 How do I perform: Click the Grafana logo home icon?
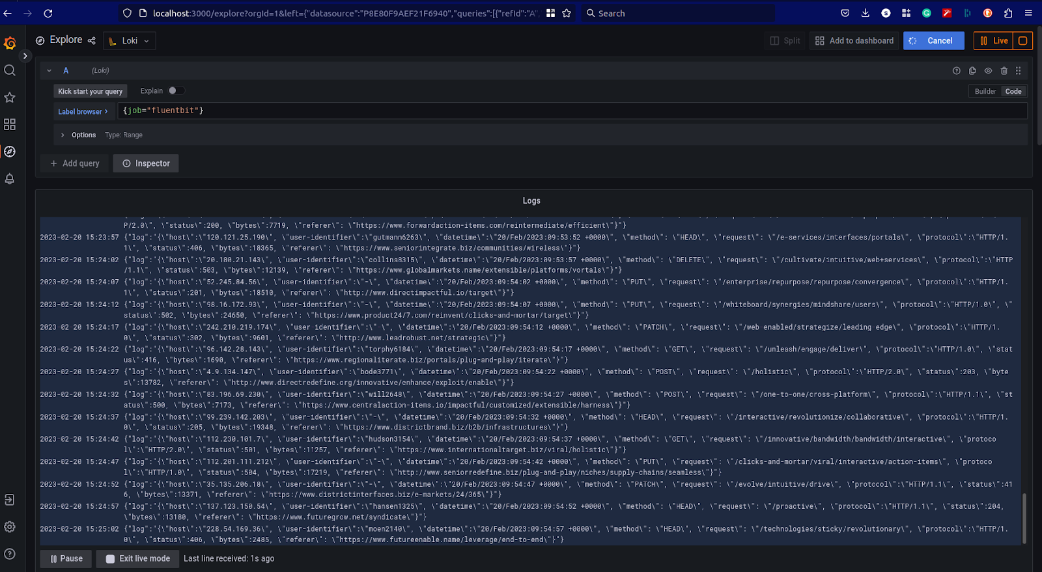[10, 43]
